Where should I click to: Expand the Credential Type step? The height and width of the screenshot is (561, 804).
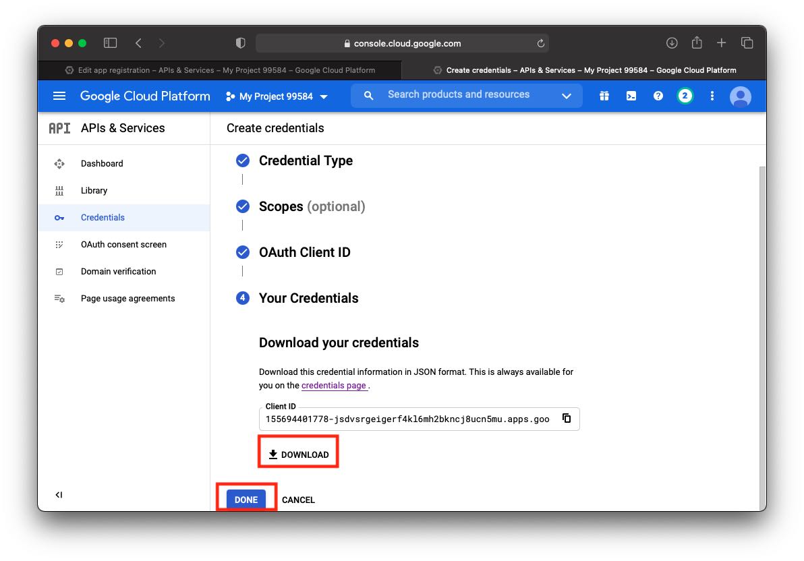tap(306, 160)
